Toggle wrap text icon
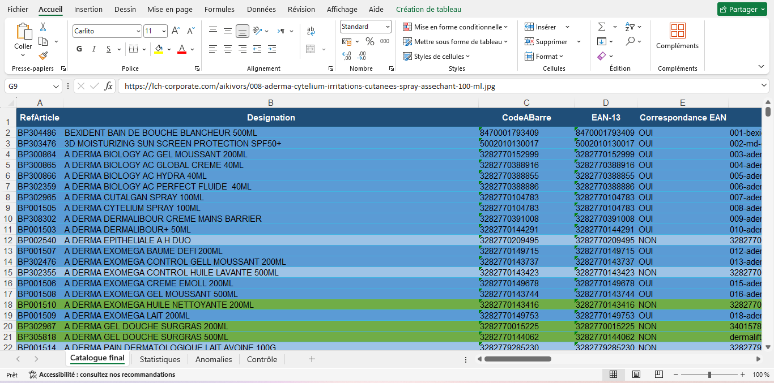The image size is (774, 383). tap(311, 31)
